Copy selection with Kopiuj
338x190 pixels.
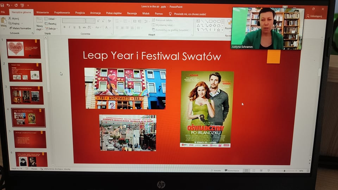[x=14, y=23]
